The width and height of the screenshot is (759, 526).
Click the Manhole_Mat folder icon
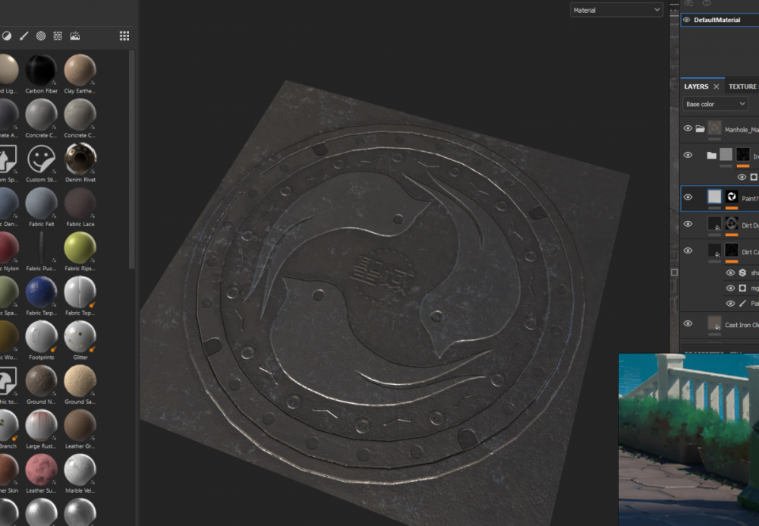[700, 129]
